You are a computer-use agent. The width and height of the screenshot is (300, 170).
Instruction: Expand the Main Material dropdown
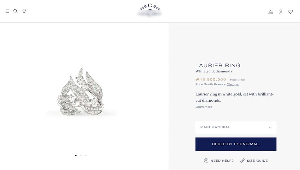(x=236, y=127)
